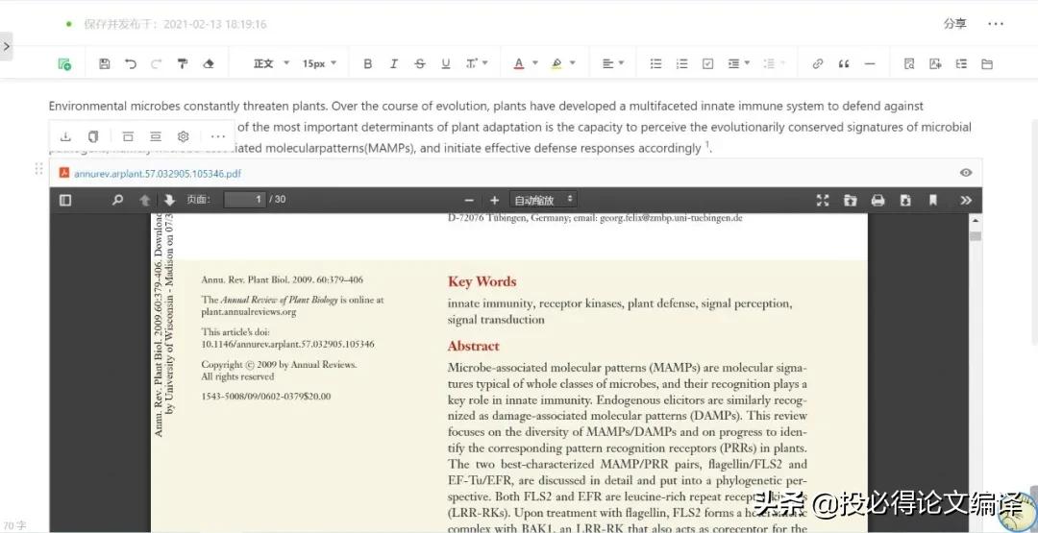The width and height of the screenshot is (1038, 533).
Task: Expand the highlight color dropdown arrow
Action: [x=572, y=63]
